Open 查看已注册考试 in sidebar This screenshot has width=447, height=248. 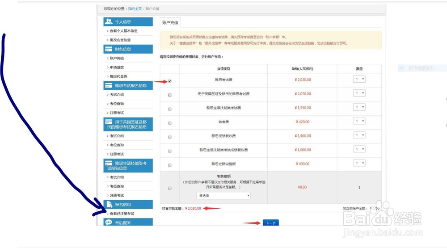pos(122,214)
